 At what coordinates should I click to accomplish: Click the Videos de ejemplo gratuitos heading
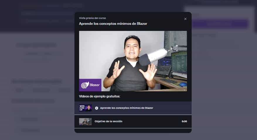(100, 97)
